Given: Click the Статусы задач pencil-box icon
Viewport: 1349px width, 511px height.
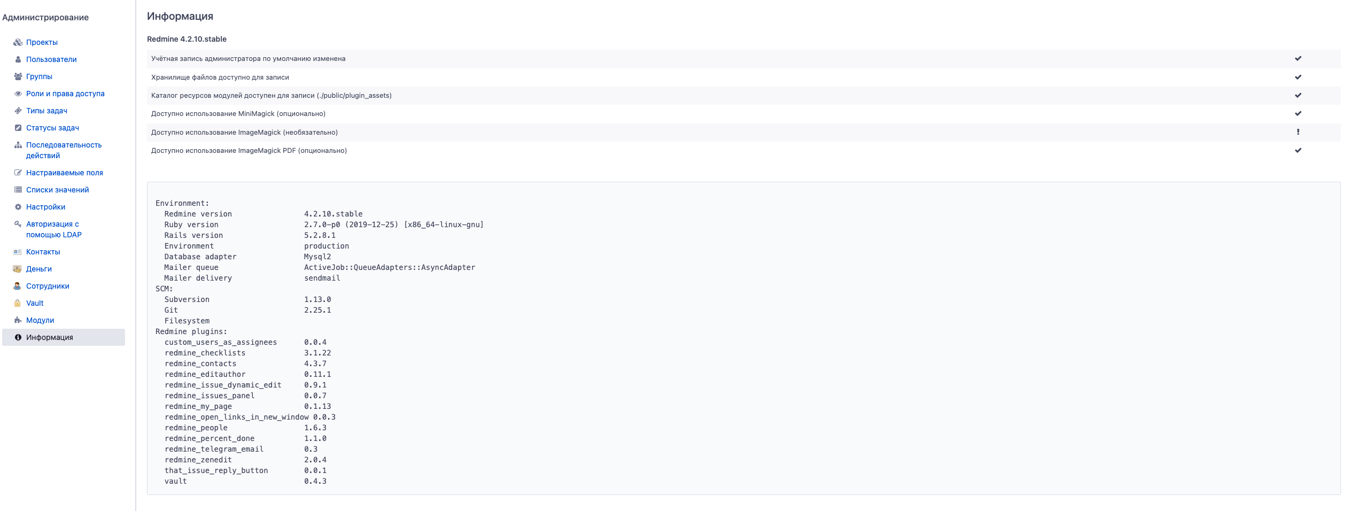Looking at the screenshot, I should point(18,128).
